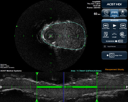
Task: Step back with Frame RWD
Action: pos(106,26)
